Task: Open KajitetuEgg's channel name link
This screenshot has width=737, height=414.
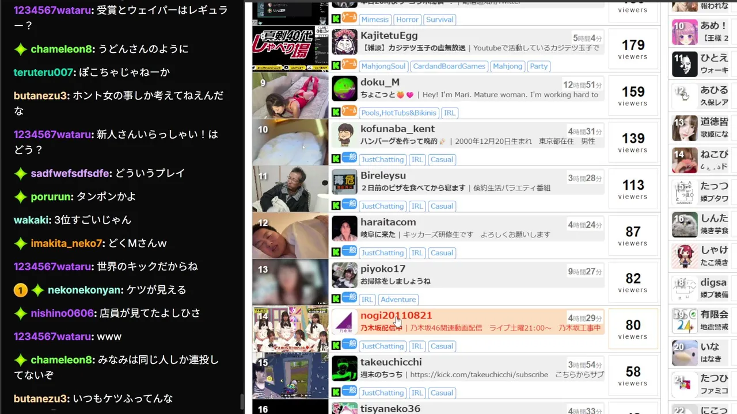Action: [x=389, y=36]
